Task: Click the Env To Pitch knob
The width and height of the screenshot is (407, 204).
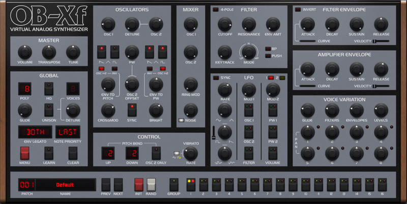Action: click(108, 84)
